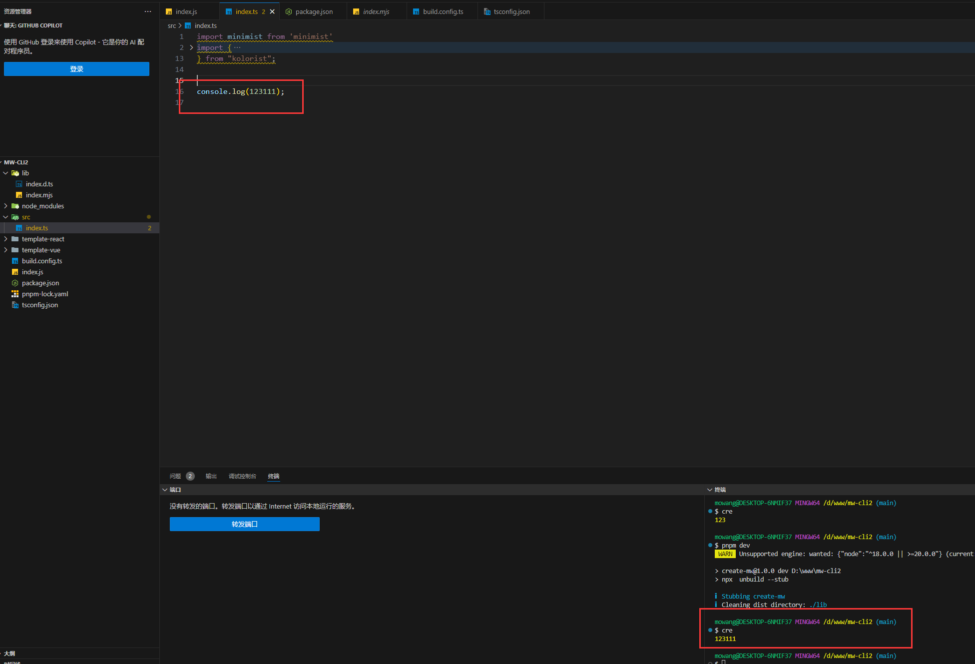Expand the template-vue folder
The image size is (975, 664).
click(5, 250)
